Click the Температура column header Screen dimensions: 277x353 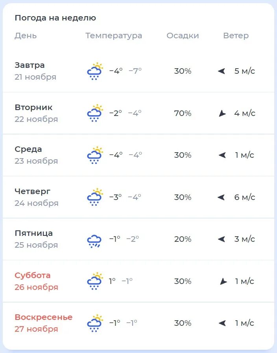tap(114, 35)
